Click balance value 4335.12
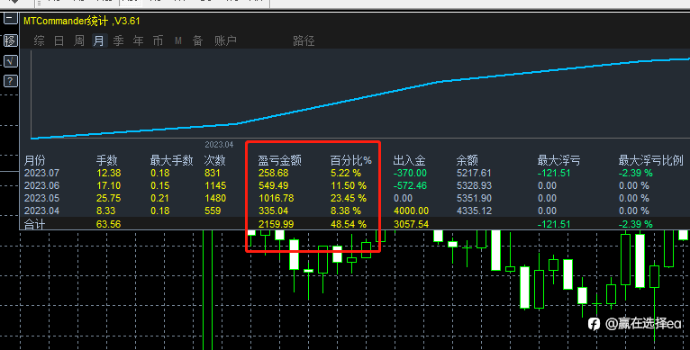The width and height of the screenshot is (690, 350). pos(474,211)
